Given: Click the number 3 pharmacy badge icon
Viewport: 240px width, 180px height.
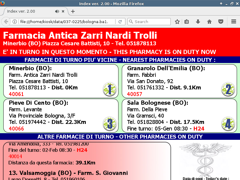Looking at the screenshot, I should [109, 124].
